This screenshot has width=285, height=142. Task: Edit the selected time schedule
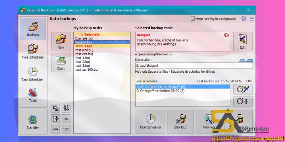(x=243, y=89)
